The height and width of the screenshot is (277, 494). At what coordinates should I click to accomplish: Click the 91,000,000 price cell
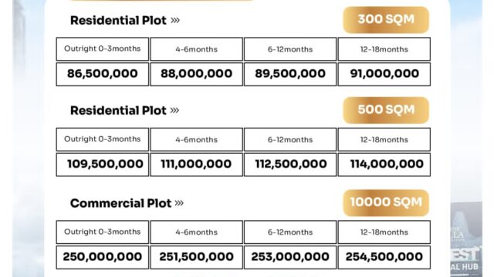click(384, 74)
